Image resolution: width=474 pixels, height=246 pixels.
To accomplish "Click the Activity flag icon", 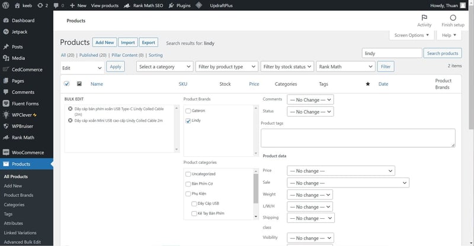I will pyautogui.click(x=424, y=18).
